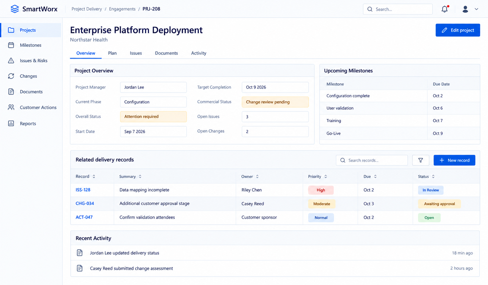488x285 pixels.
Task: Switch to the Issues tab
Action: click(x=136, y=53)
